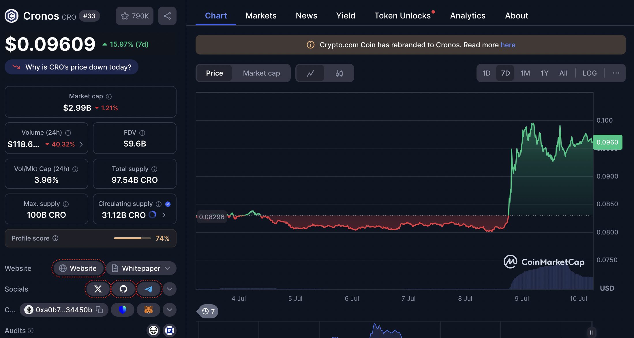Set chart range to All

[563, 73]
